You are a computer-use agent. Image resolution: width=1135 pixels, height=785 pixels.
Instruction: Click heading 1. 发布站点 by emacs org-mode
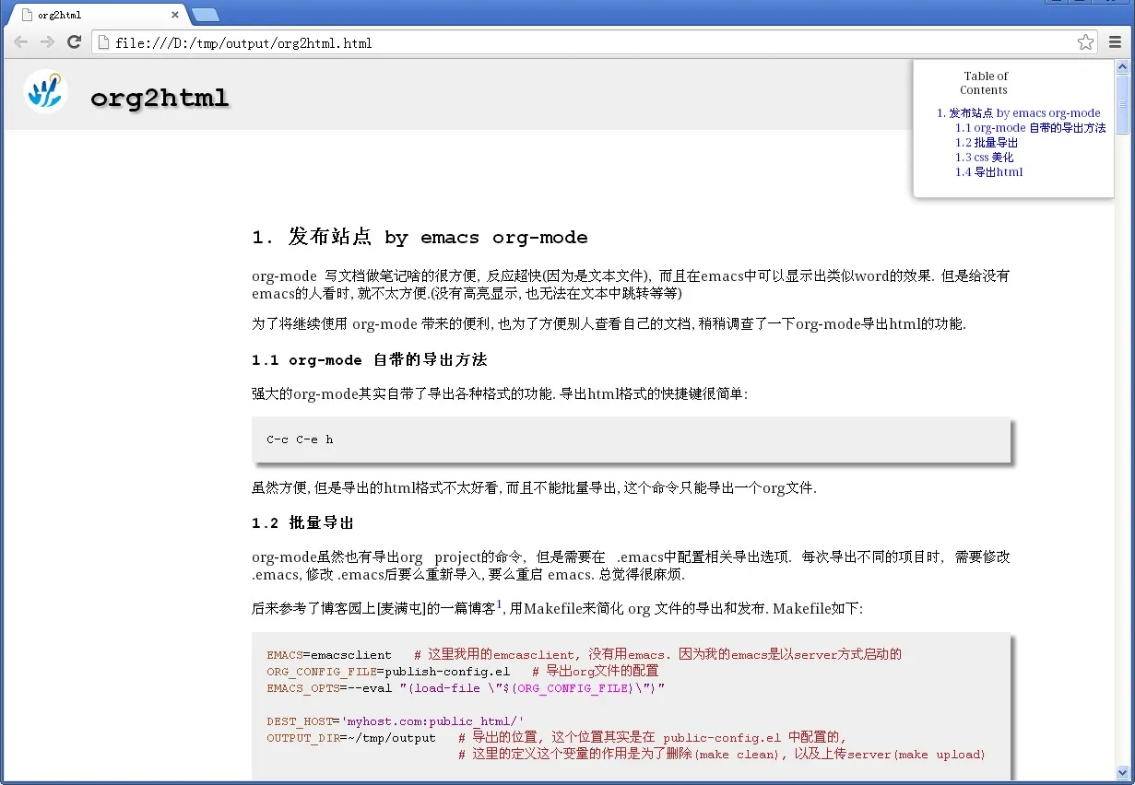pos(420,237)
